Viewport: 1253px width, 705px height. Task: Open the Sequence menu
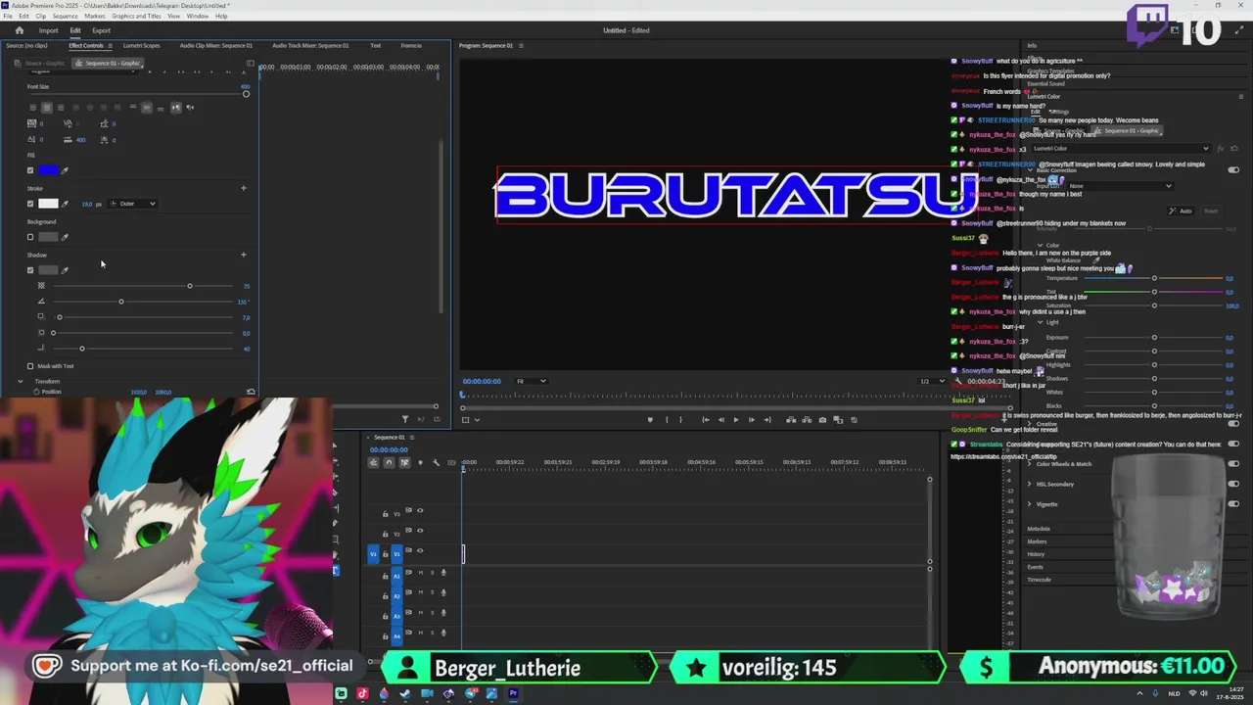(66, 16)
